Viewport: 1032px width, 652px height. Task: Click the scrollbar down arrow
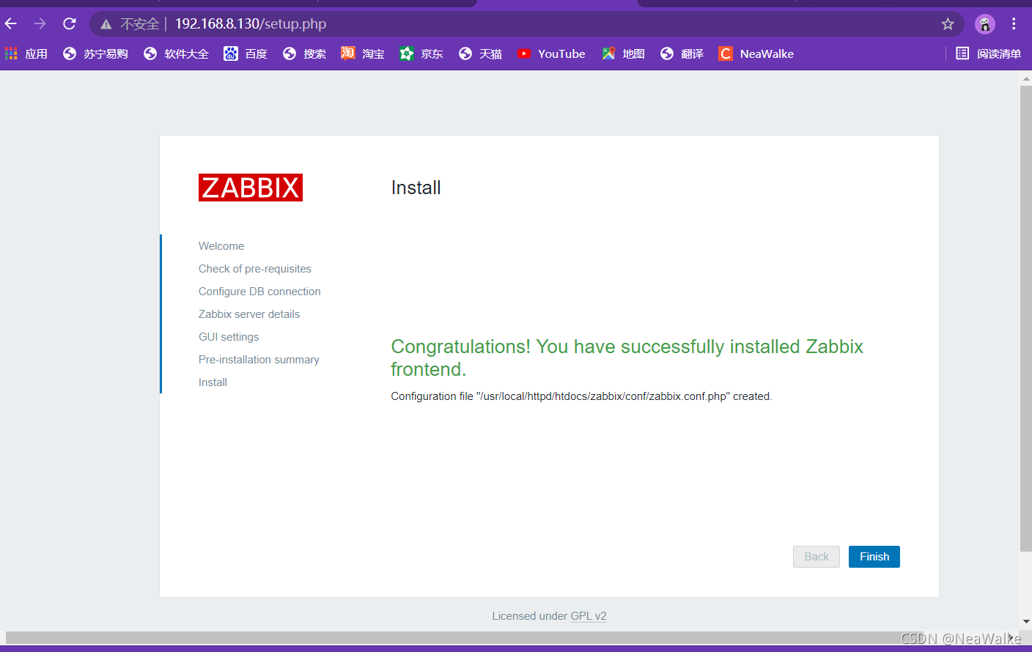click(x=1026, y=621)
